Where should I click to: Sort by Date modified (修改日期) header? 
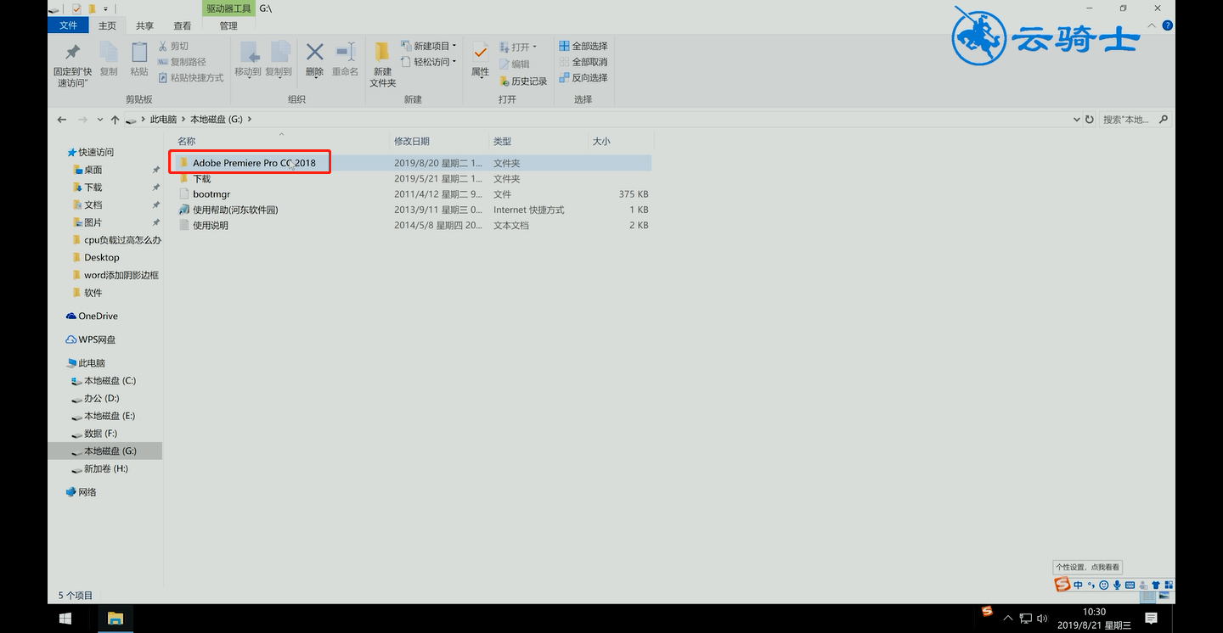(412, 141)
